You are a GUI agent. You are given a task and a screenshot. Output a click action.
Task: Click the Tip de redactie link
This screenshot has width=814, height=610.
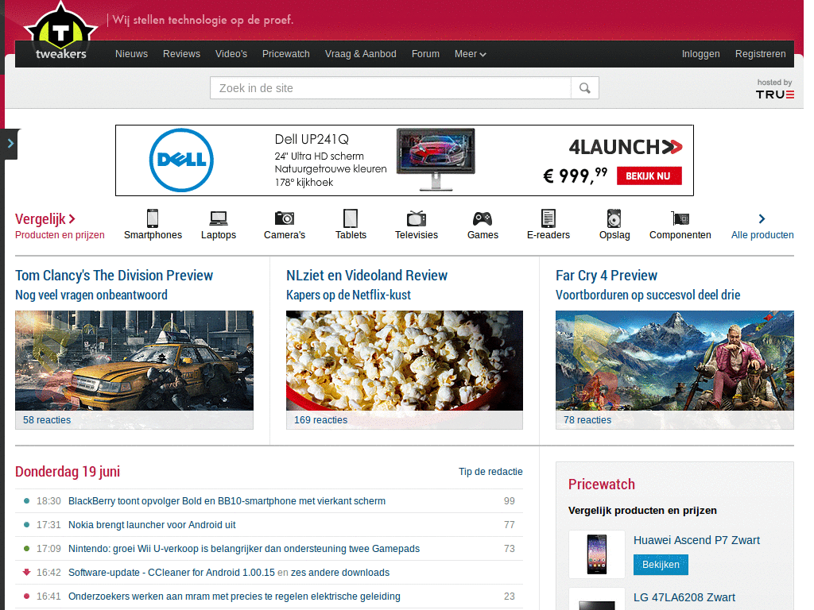[x=490, y=472]
